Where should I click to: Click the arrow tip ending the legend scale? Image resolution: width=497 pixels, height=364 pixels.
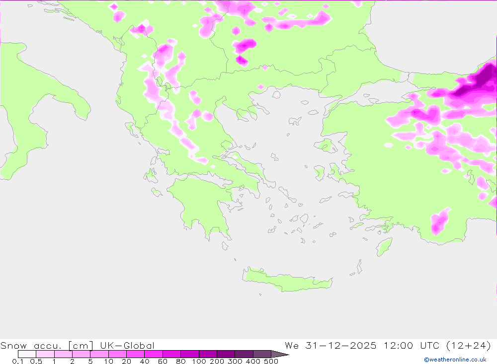coord(280,354)
